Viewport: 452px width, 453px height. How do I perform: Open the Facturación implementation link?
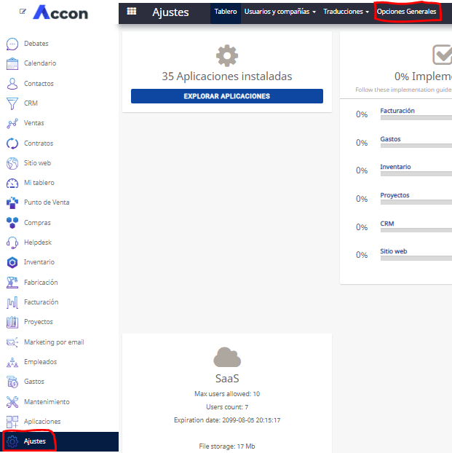pyautogui.click(x=397, y=111)
